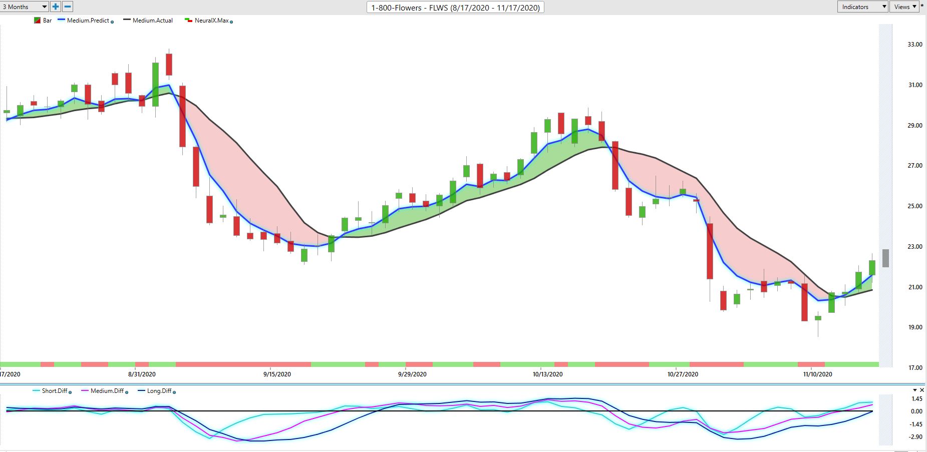927x452 pixels.
Task: Click the info dot beside Medium.Predict
Action: click(x=112, y=22)
